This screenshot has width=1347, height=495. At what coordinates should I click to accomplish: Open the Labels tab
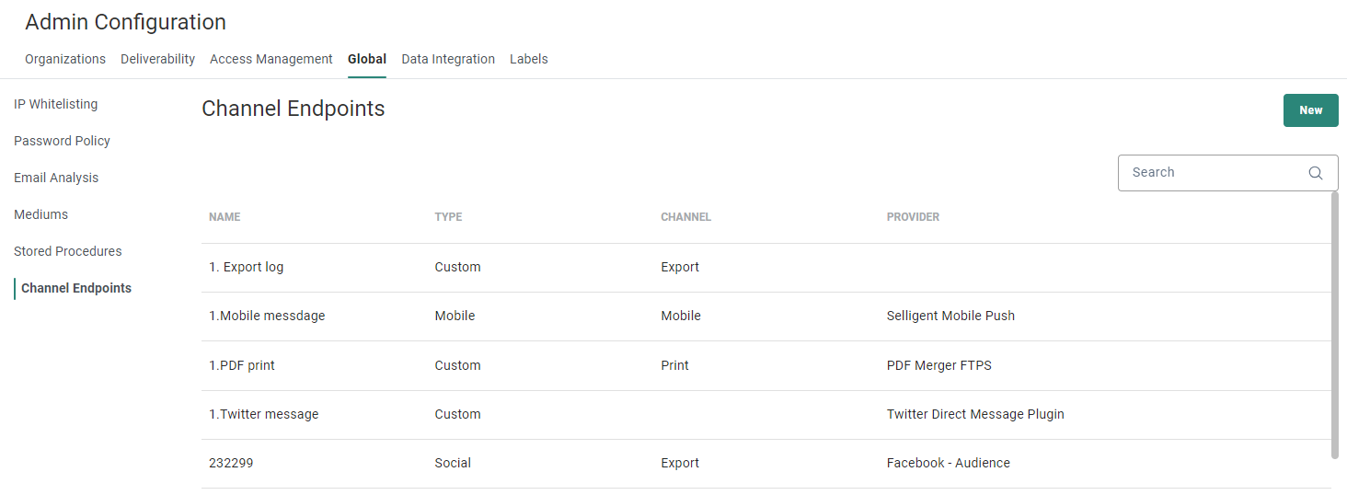tap(529, 59)
